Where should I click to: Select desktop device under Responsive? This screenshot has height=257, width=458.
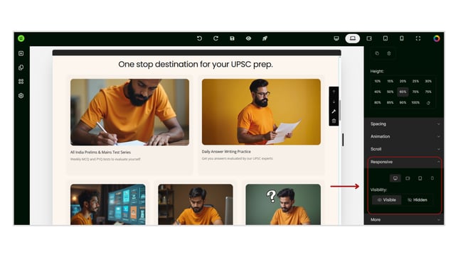pyautogui.click(x=395, y=178)
